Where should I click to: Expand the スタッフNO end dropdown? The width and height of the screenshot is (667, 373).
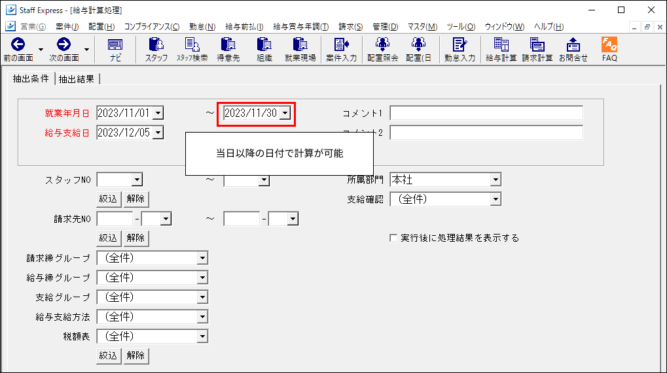264,180
